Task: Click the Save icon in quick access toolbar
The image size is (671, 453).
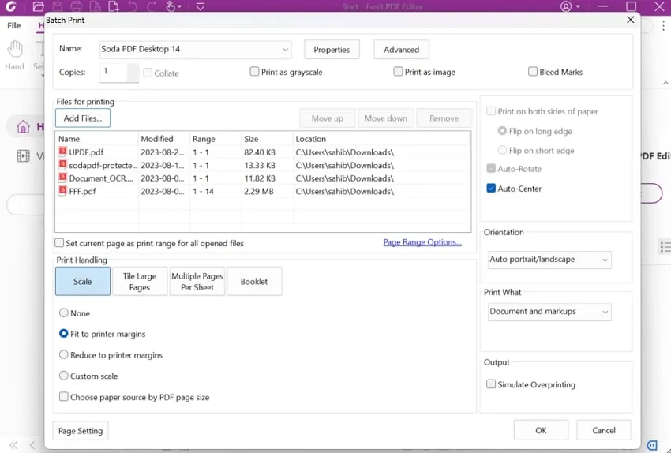Action: point(58,6)
